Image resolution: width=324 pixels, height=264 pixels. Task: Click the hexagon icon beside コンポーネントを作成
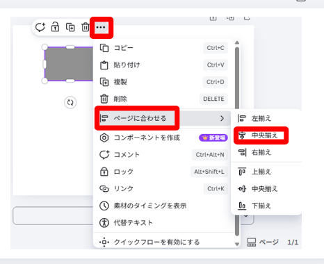click(104, 138)
